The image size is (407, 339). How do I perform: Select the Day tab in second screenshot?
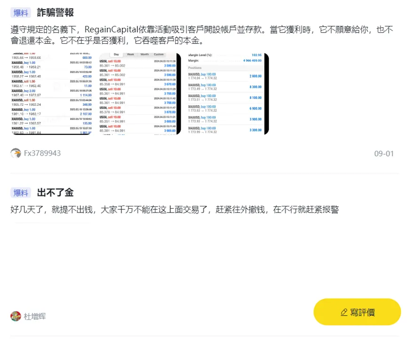(116, 55)
